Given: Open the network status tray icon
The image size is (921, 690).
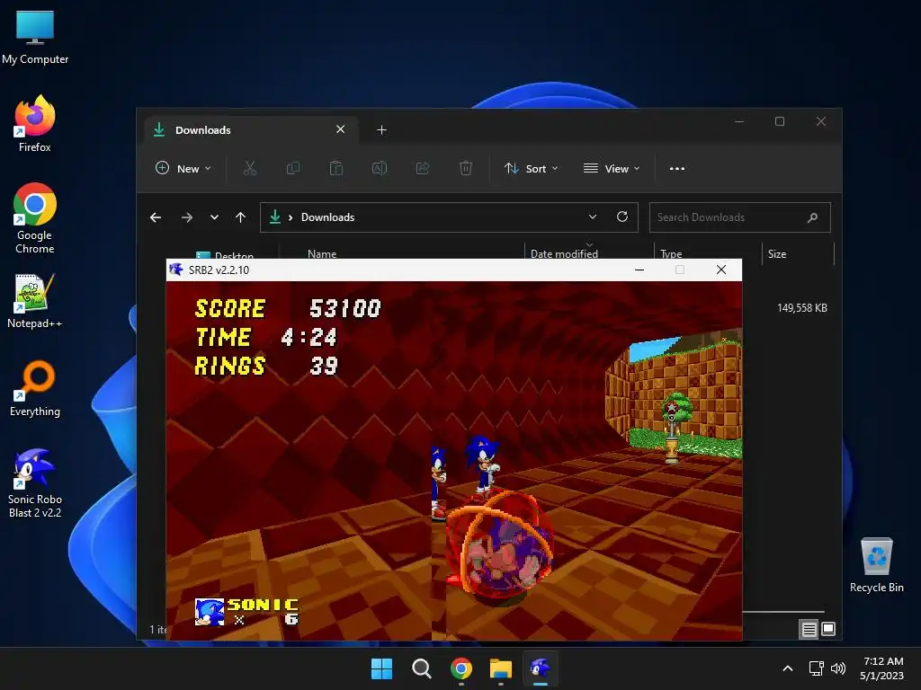Looking at the screenshot, I should pos(816,668).
